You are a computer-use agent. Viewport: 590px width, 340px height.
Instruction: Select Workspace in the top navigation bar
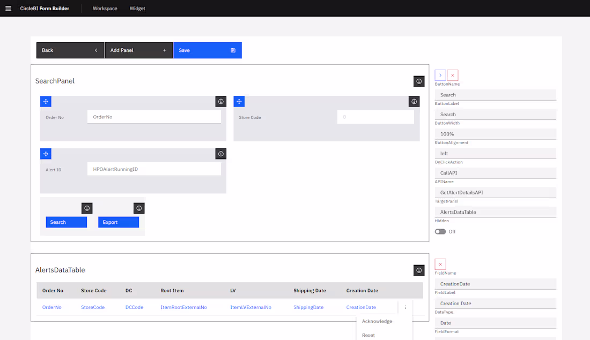tap(105, 9)
